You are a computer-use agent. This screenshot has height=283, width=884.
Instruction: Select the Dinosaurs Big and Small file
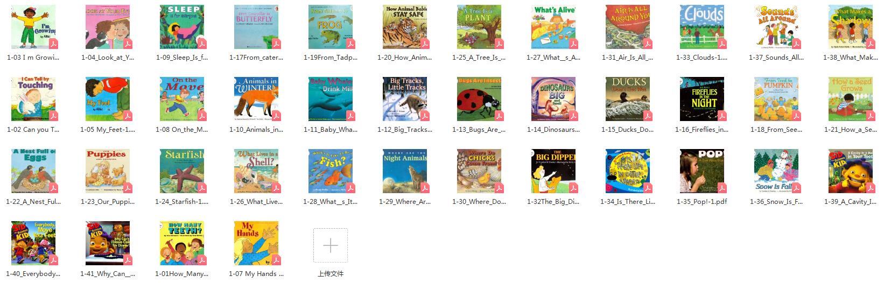(553, 99)
